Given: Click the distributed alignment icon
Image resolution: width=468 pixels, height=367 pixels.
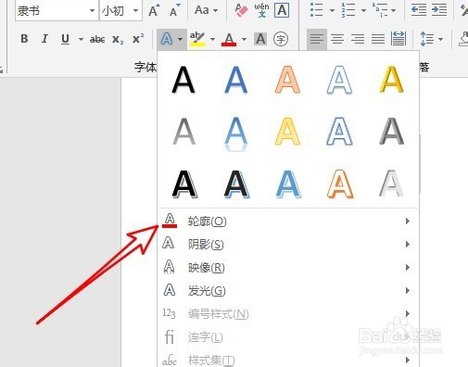Looking at the screenshot, I should coord(398,39).
